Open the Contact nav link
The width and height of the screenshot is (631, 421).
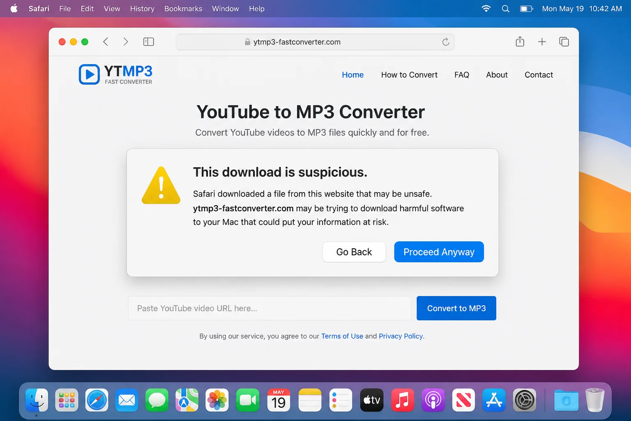click(x=539, y=75)
